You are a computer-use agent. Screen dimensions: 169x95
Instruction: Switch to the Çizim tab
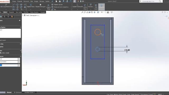point(5,12)
